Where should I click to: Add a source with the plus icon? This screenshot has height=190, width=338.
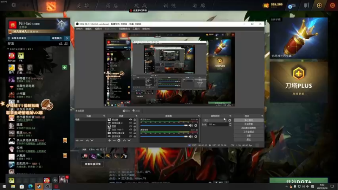point(109,141)
